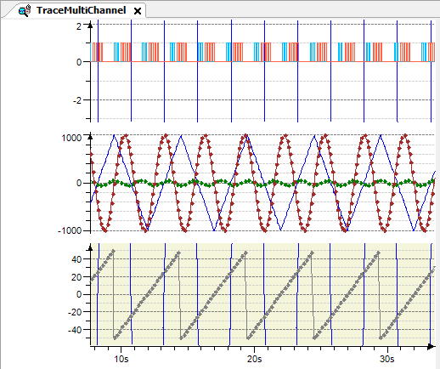Click the time axis right arrow
The image size is (440, 369).
tap(431, 346)
